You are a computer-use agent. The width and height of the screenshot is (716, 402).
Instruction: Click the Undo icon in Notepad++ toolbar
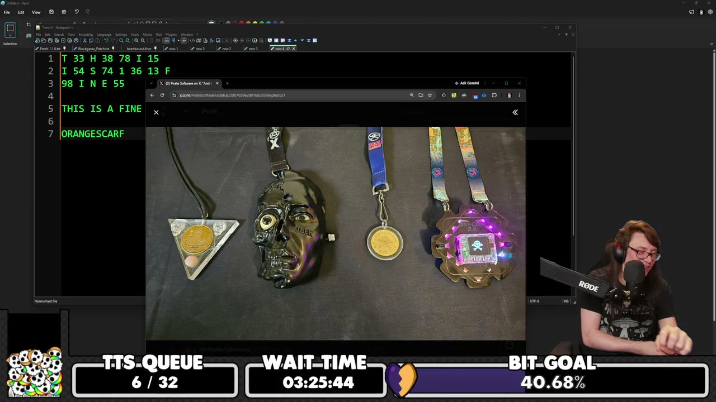106,41
